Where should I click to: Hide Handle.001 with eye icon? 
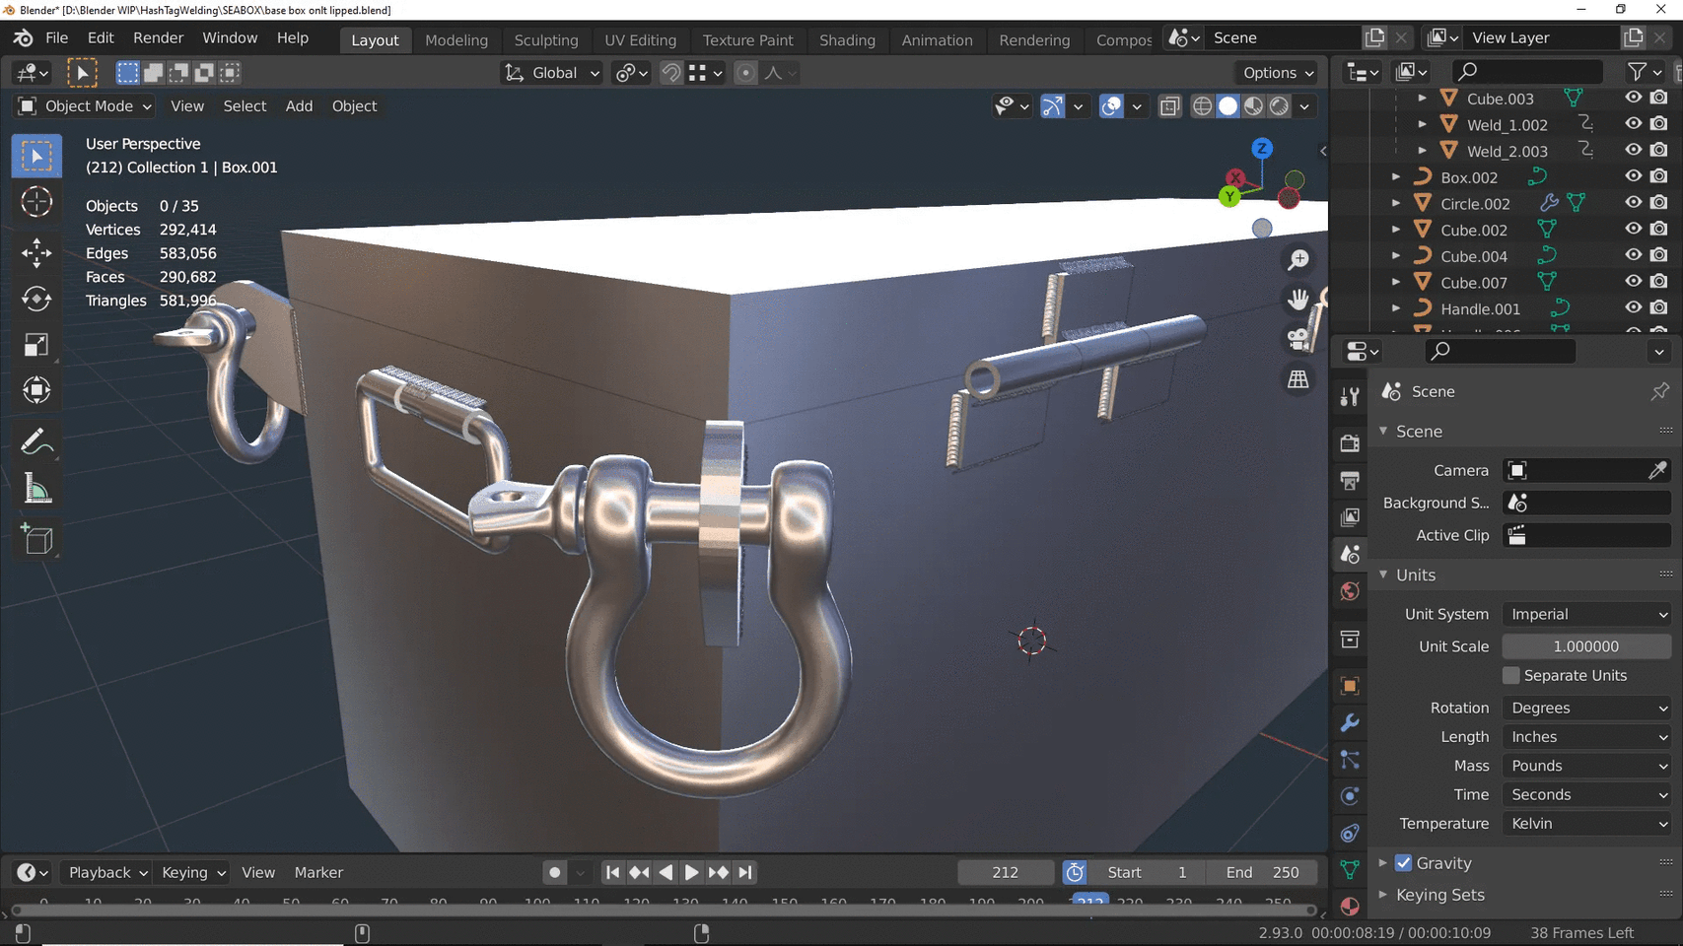tap(1633, 307)
